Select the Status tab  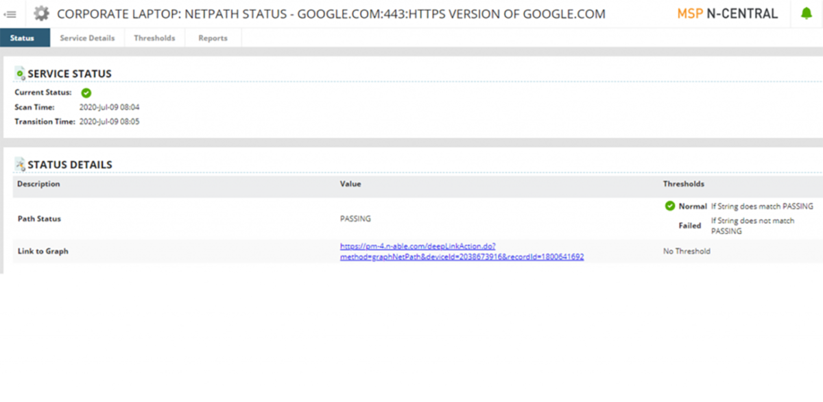[23, 38]
